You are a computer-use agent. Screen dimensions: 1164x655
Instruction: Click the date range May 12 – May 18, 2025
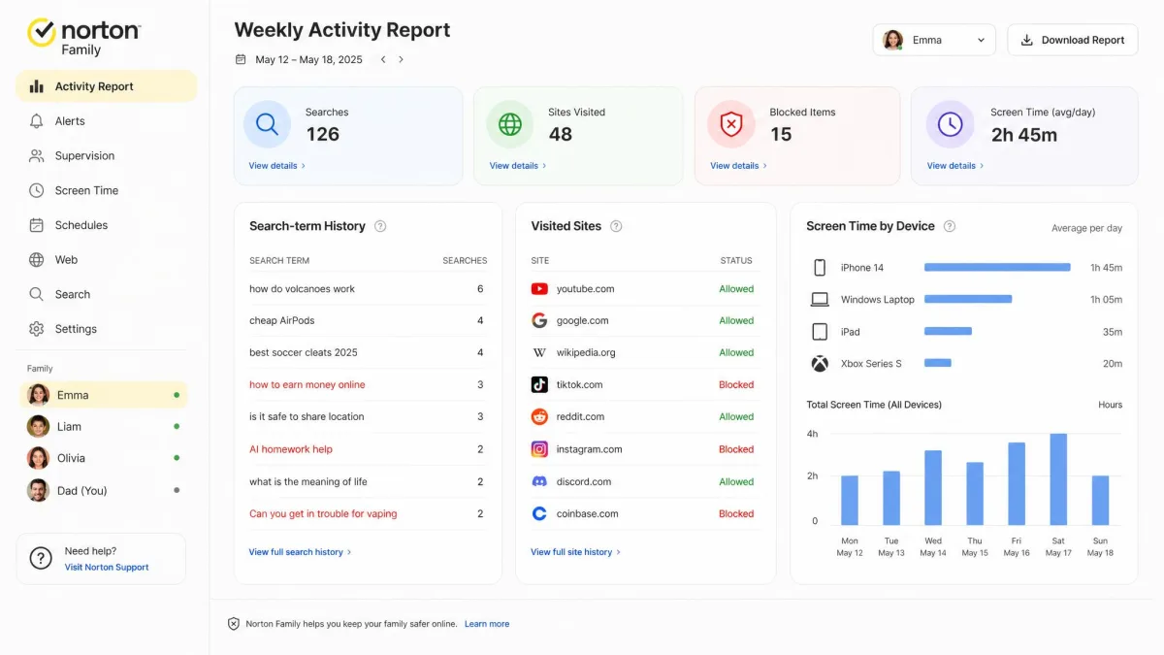(x=308, y=59)
